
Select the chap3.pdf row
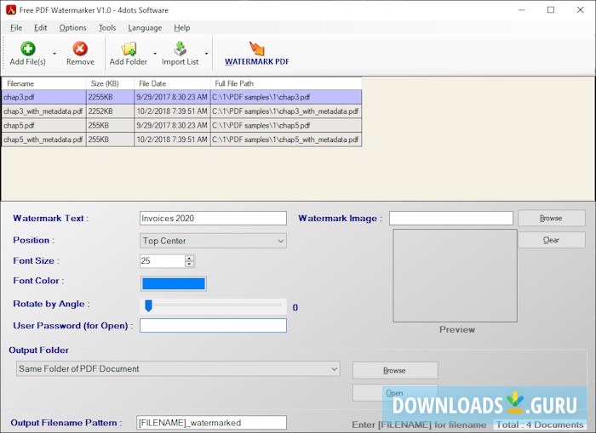click(181, 97)
